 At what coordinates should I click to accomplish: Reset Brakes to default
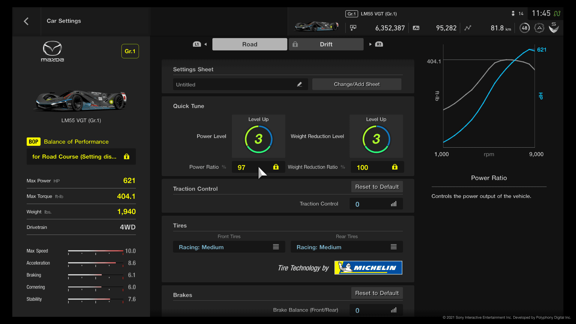[x=377, y=293]
